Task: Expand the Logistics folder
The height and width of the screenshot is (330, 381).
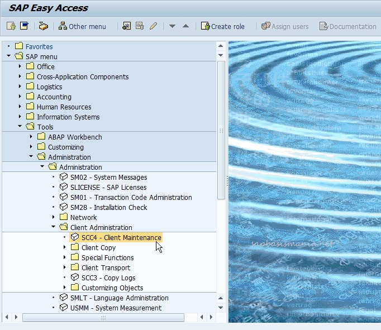Action: click(x=20, y=87)
